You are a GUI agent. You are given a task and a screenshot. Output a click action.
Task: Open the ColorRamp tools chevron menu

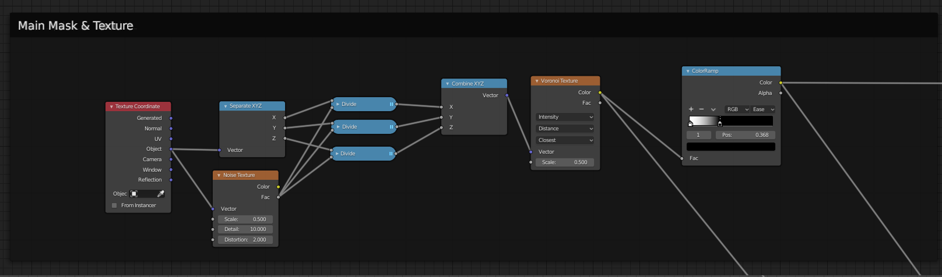713,109
